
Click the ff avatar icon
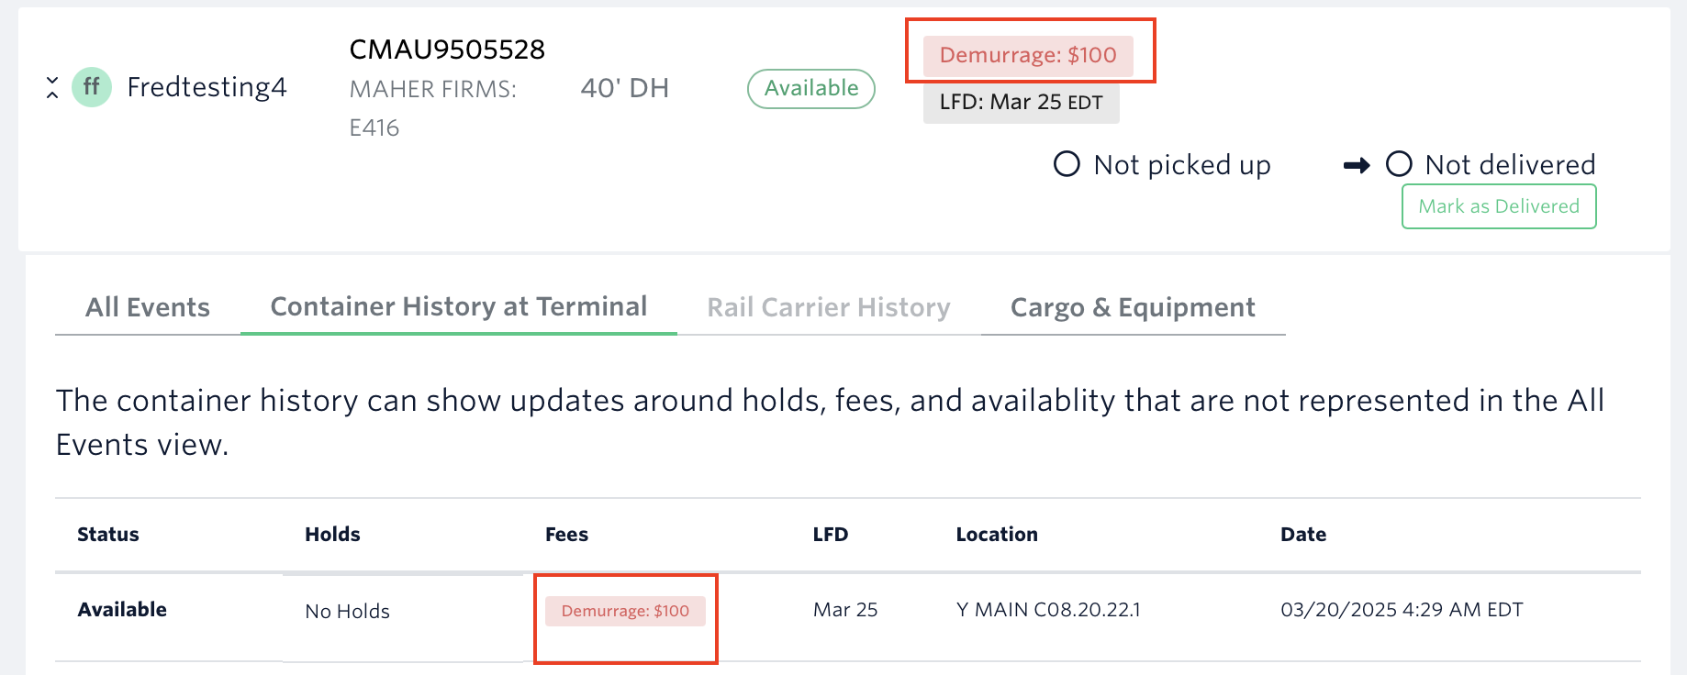92,87
